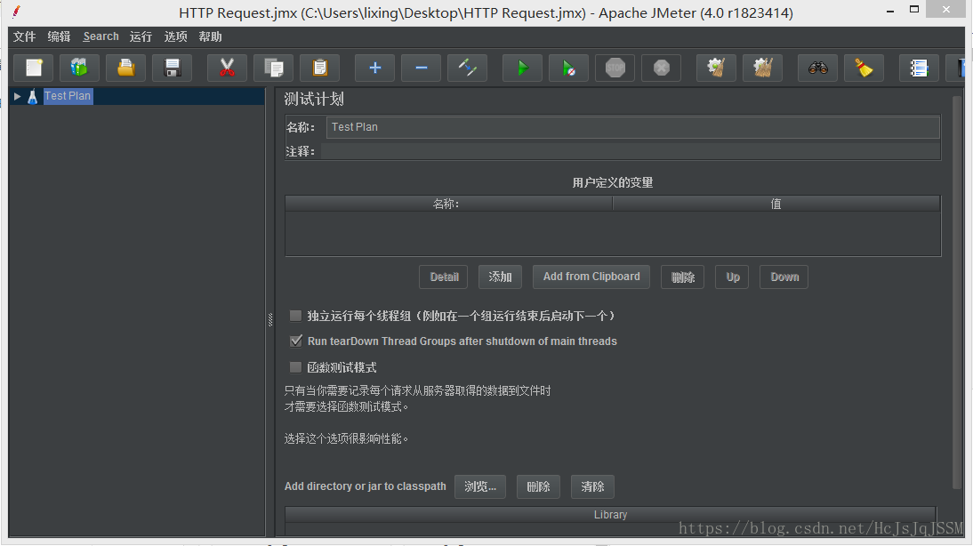The width and height of the screenshot is (973, 546).
Task: Click the Library table header
Action: pyautogui.click(x=611, y=514)
